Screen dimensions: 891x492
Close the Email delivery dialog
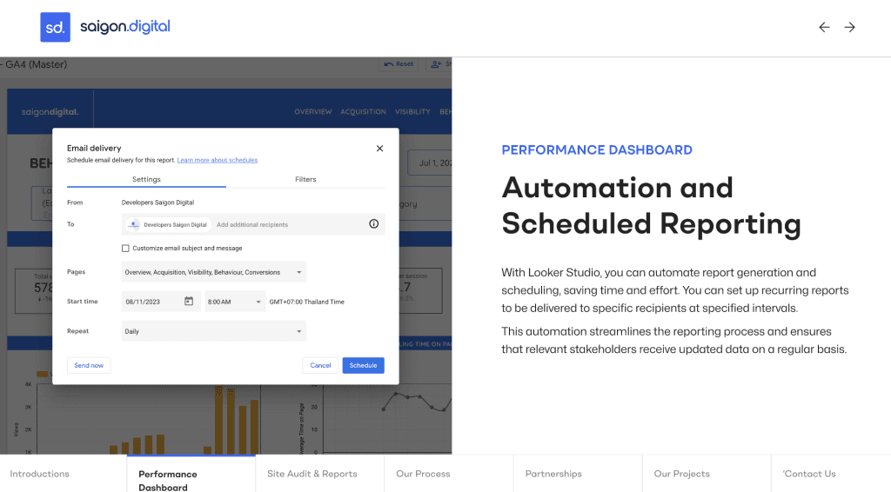coord(379,149)
